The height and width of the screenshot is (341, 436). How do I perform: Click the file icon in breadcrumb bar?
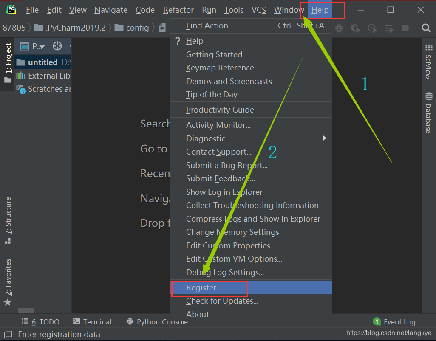[x=162, y=28]
